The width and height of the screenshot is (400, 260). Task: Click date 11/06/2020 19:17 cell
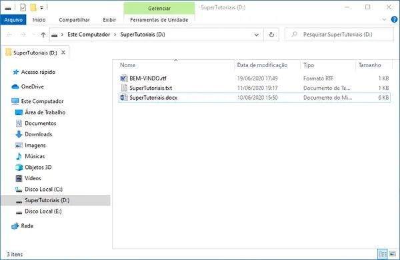pos(257,88)
